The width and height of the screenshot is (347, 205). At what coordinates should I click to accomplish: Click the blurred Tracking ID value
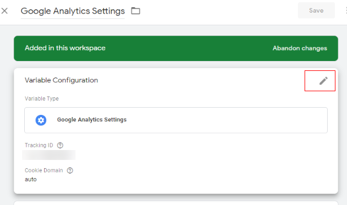48,155
